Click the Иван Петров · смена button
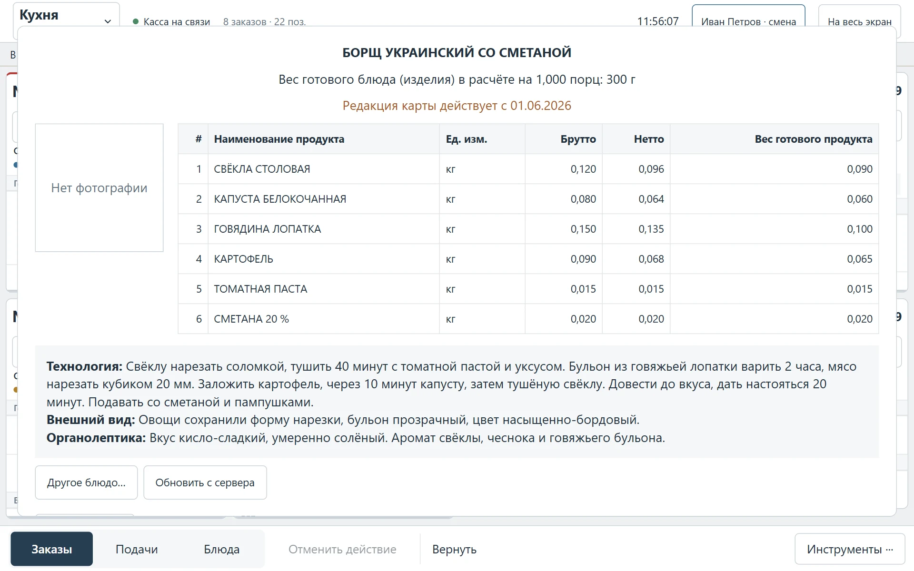The height and width of the screenshot is (571, 914). click(748, 16)
